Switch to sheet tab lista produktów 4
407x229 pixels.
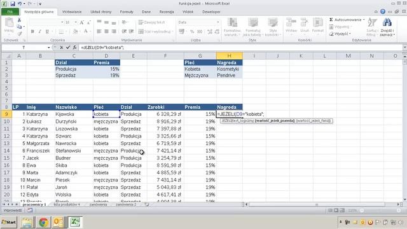[x=67, y=205]
